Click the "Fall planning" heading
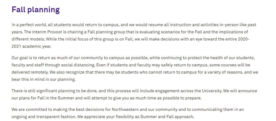This screenshot has width=276, height=121. click(x=36, y=10)
